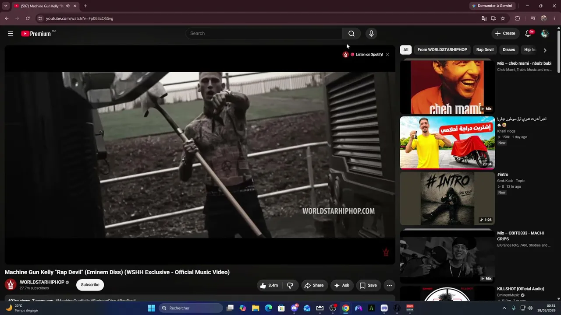Image resolution: width=561 pixels, height=315 pixels.
Task: Select the Rap Devil filter chip
Action: pyautogui.click(x=485, y=50)
